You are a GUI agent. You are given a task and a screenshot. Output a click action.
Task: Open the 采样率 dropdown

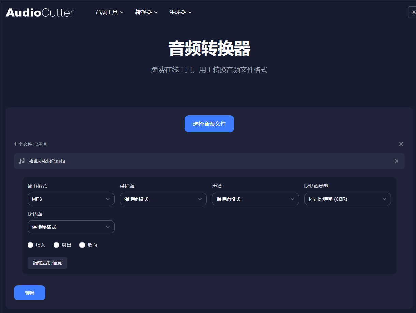(163, 199)
